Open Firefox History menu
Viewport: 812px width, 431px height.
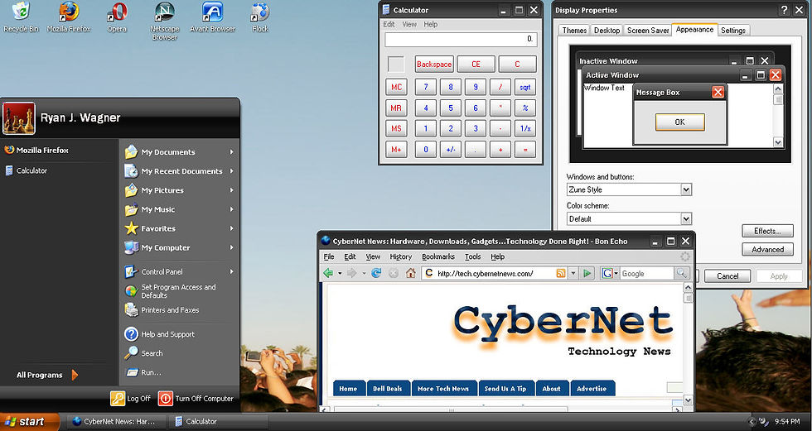tap(401, 256)
